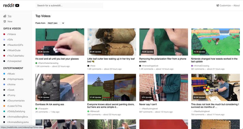Click the red dot beside r/Videos
This screenshot has height=129, width=243.
(4, 34)
